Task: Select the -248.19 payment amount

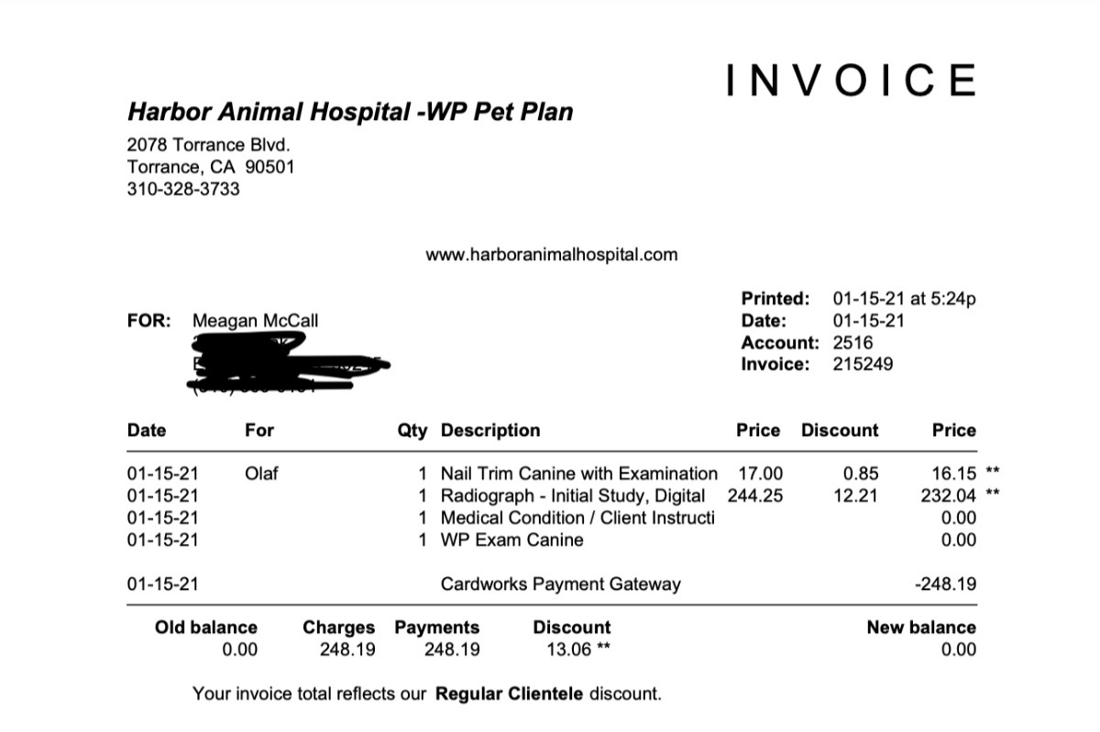Action: (x=946, y=584)
